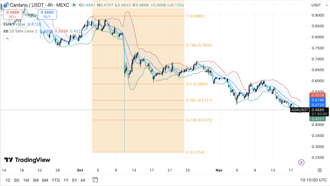Image resolution: width=330 pixels, height=186 pixels.
Task: Click the Cardano coin logo icon
Action: [x=5, y=5]
